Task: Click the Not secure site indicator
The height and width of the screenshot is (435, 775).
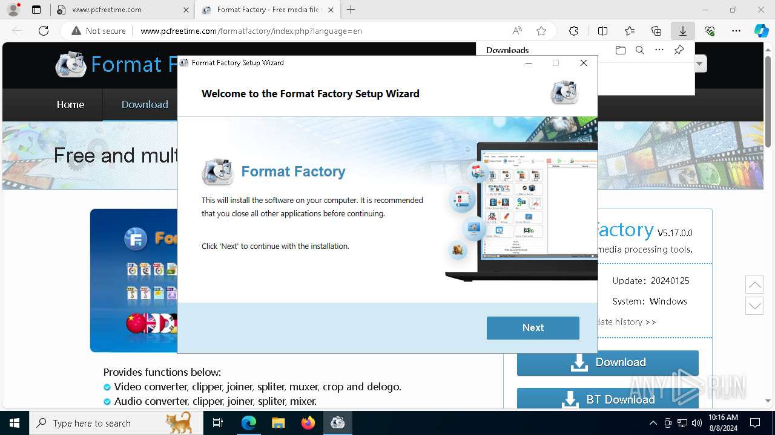Action: [99, 31]
